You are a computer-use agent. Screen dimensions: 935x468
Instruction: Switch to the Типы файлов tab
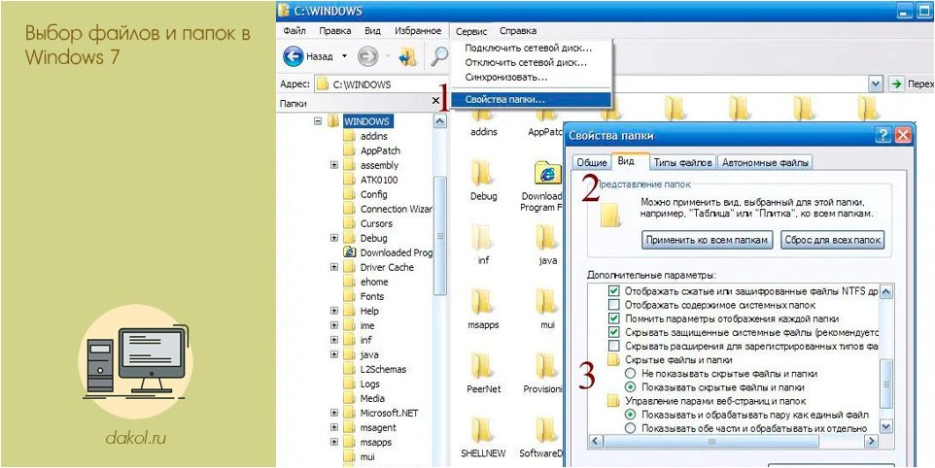(x=682, y=162)
